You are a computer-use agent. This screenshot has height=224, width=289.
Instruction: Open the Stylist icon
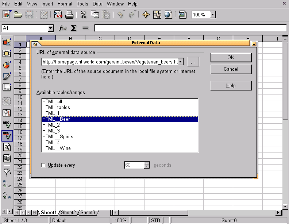coord(157,15)
